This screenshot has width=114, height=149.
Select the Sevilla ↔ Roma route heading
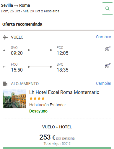(15, 5)
